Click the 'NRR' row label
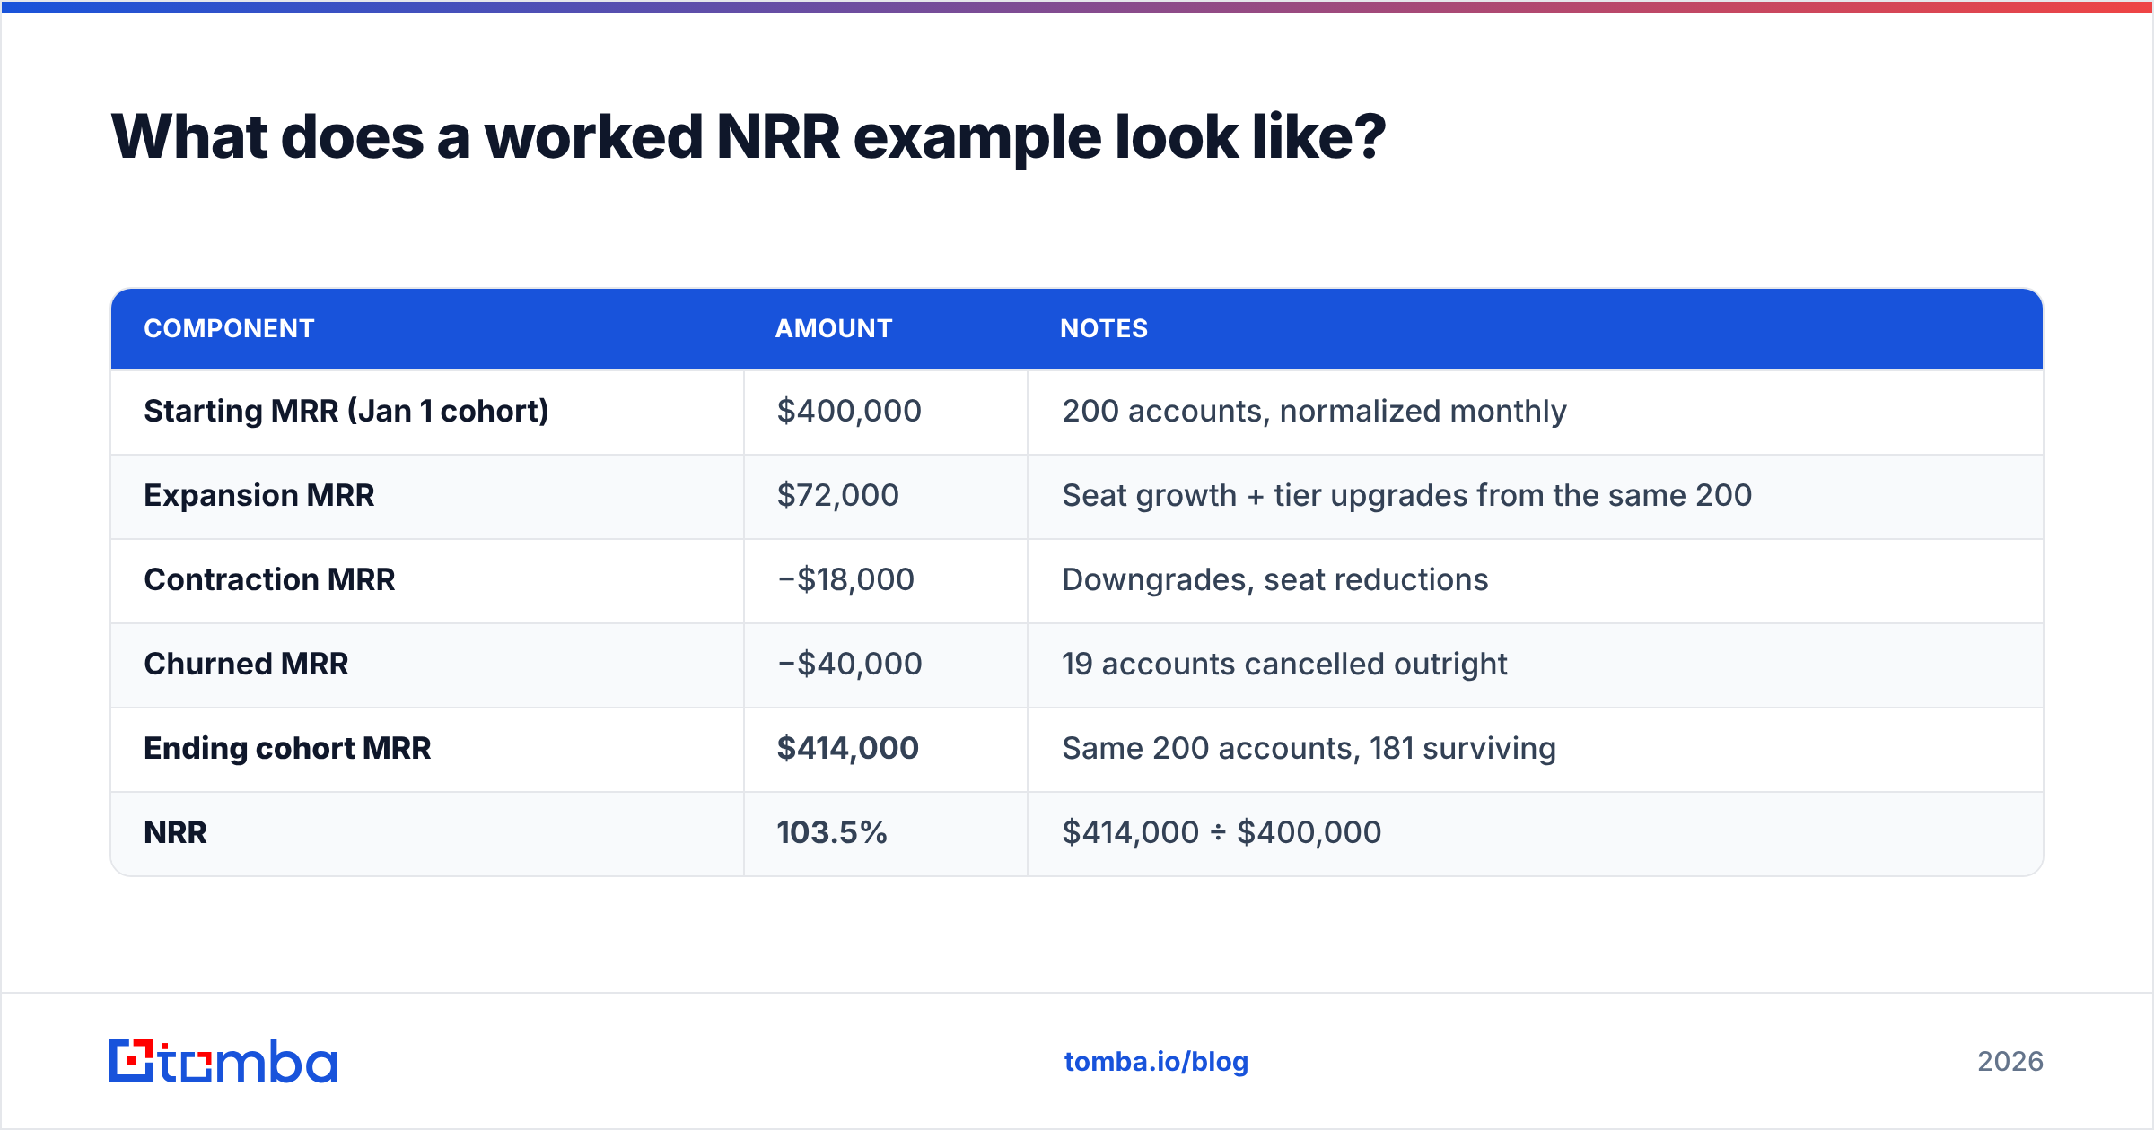2154x1130 pixels. coord(175,832)
